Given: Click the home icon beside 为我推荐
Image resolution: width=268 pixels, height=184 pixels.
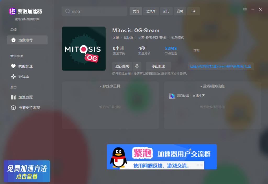Looking at the screenshot, I should point(13,40).
